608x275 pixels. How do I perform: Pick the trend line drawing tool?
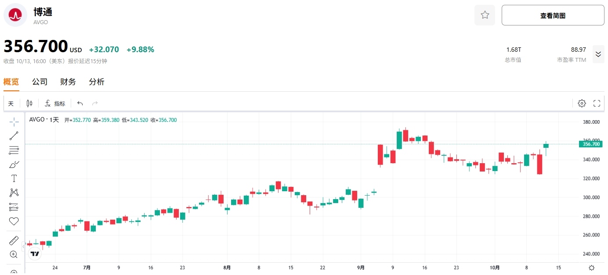(x=14, y=136)
